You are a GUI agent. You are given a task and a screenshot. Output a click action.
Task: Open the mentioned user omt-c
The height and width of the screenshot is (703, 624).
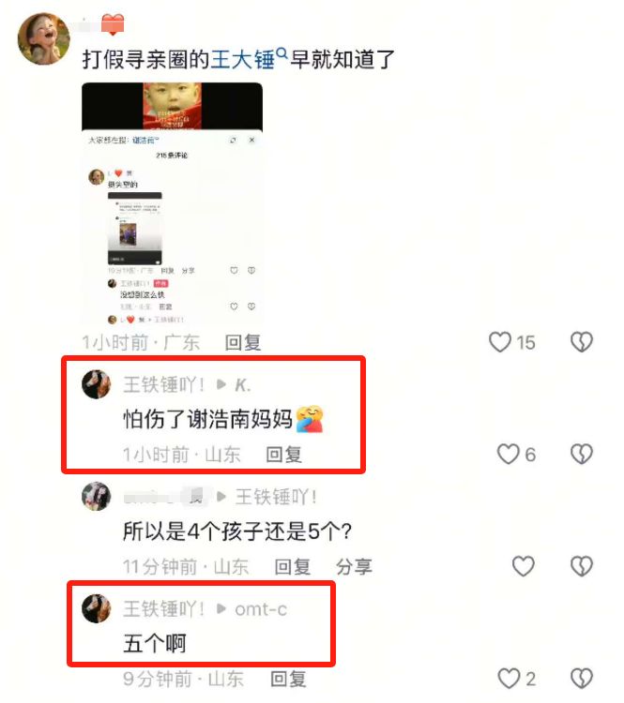click(x=261, y=609)
